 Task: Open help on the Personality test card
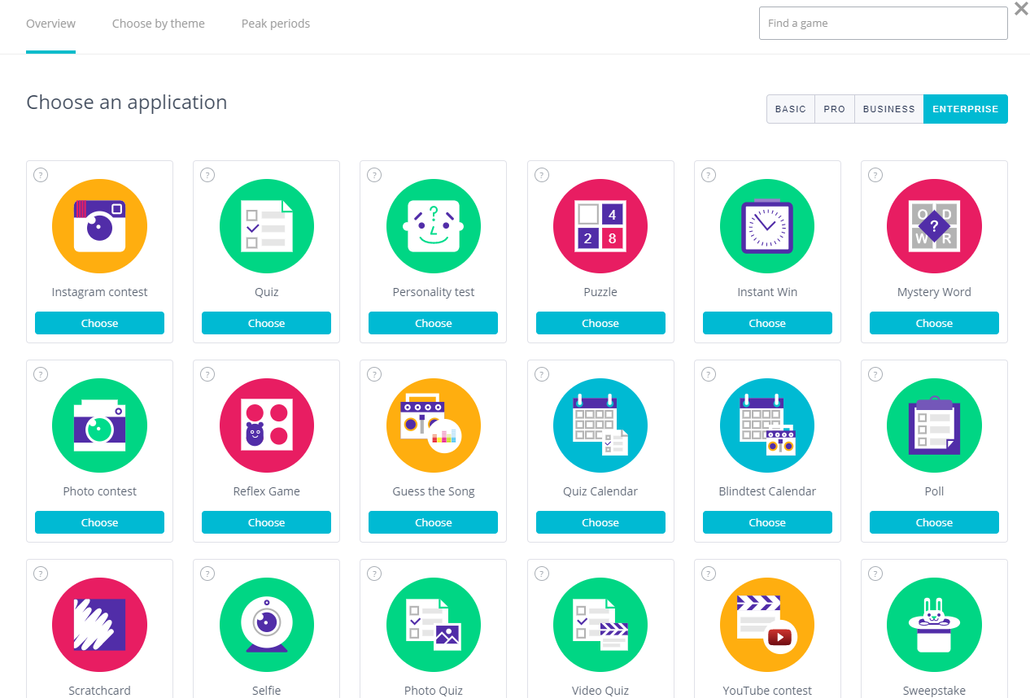[x=374, y=175]
